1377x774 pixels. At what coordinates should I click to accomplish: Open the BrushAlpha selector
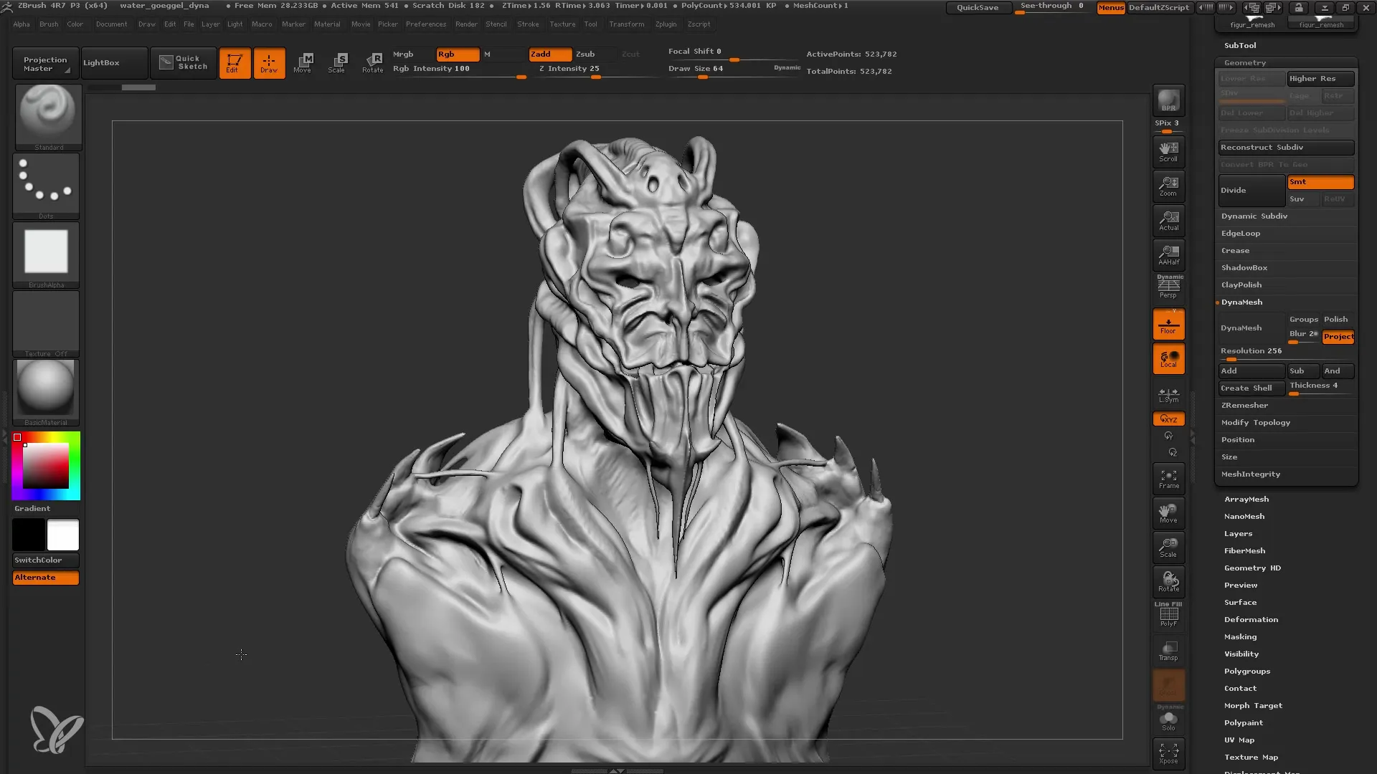click(x=47, y=254)
